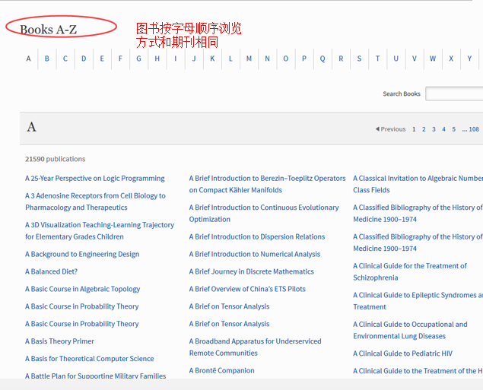Show titles under letter T
The height and width of the screenshot is (390, 483).
(377, 59)
